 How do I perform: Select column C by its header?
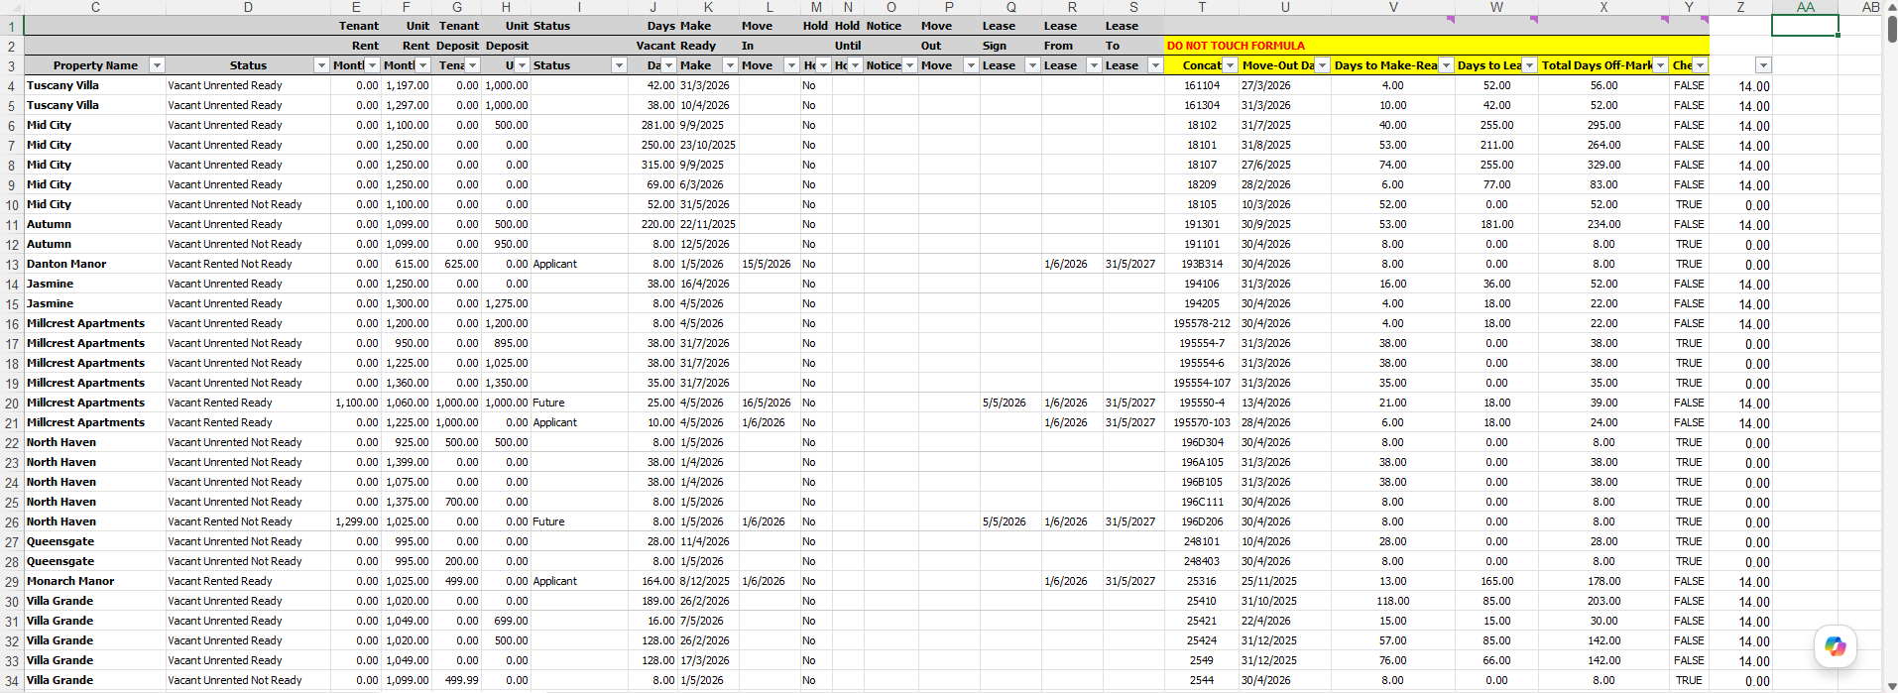pos(95,7)
